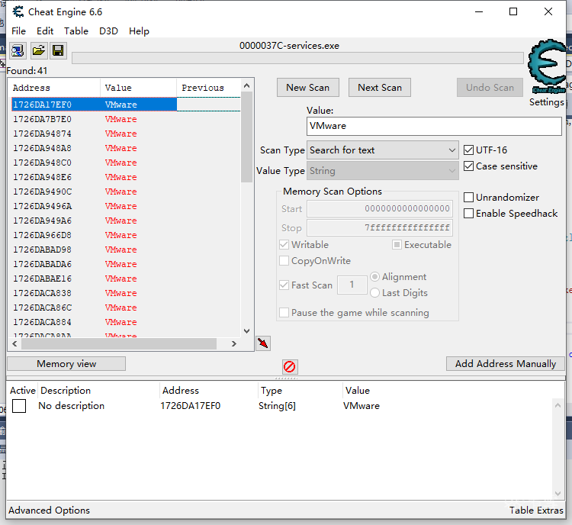The width and height of the screenshot is (572, 525).
Task: Click the results list scroll up arrow
Action: (246, 85)
